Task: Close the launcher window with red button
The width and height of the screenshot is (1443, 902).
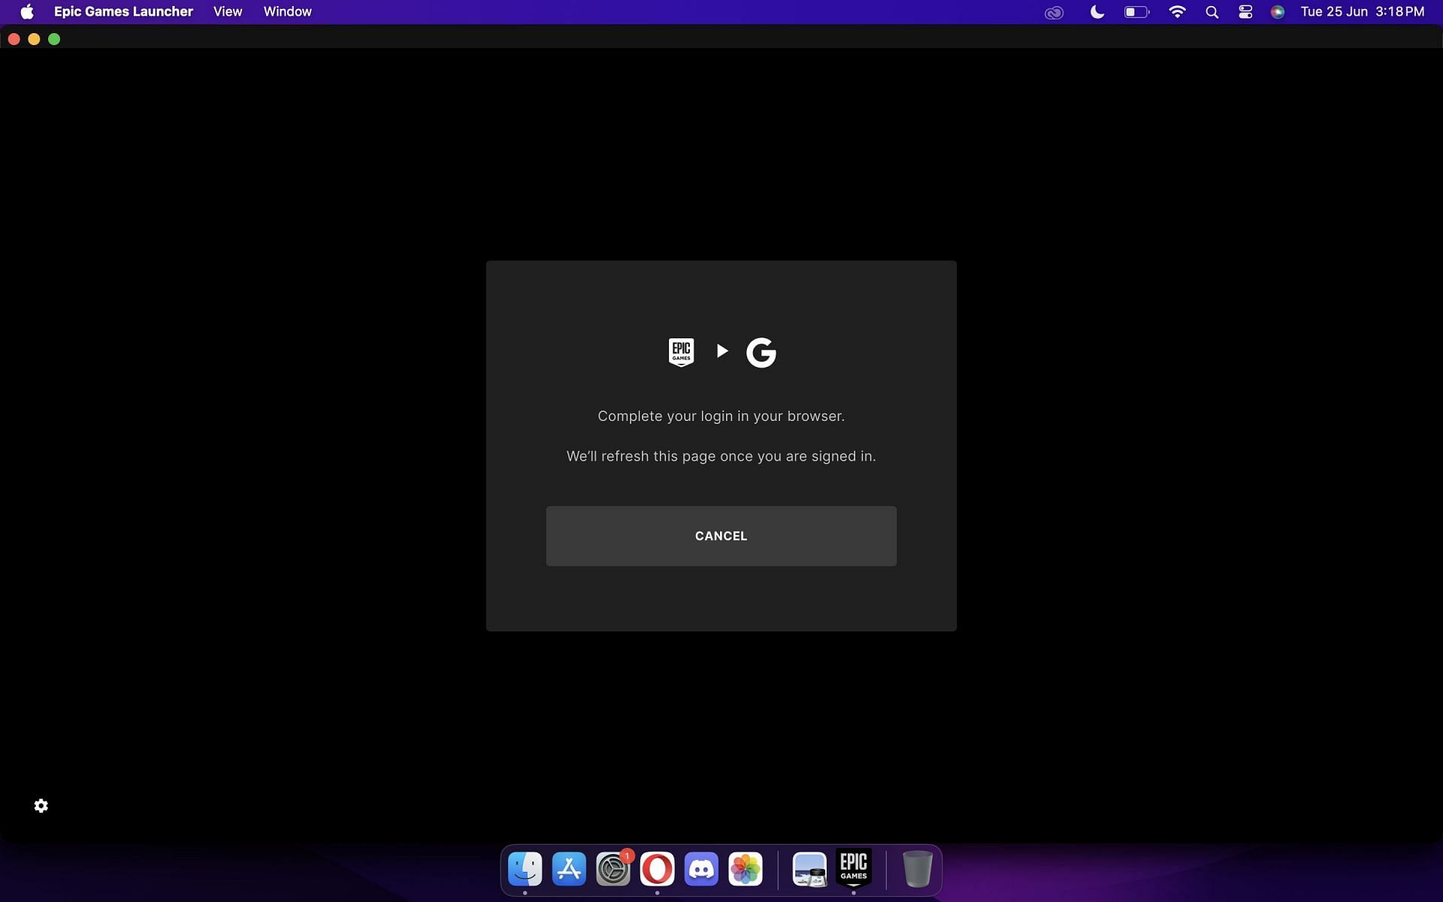Action: tap(14, 39)
